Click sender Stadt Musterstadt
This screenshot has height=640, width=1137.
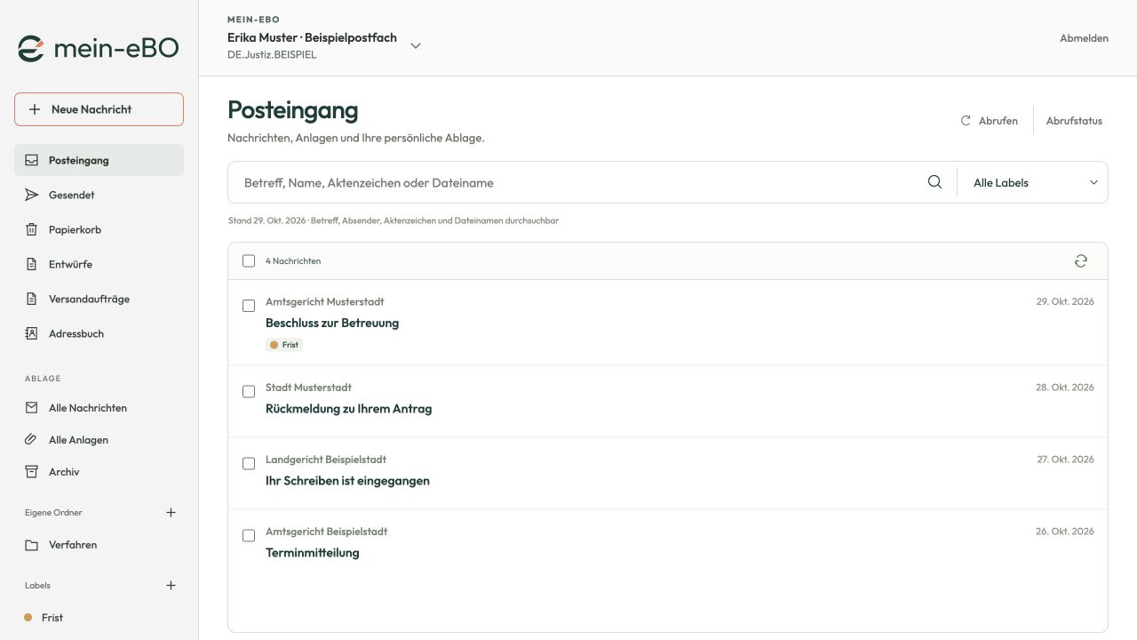tap(308, 388)
